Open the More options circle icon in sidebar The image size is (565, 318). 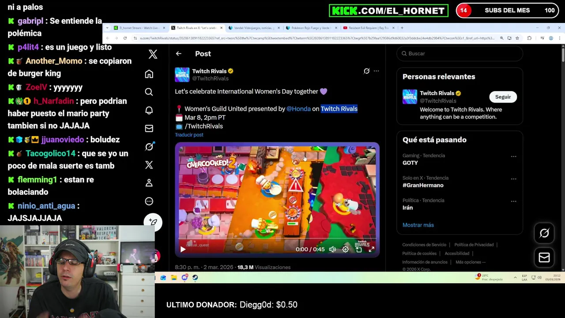[x=149, y=201]
